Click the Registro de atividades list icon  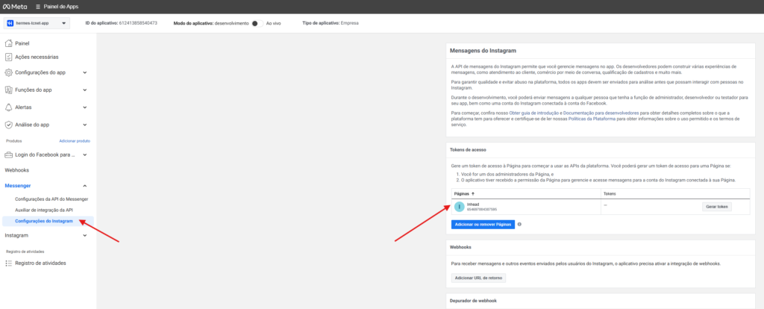pyautogui.click(x=8, y=263)
